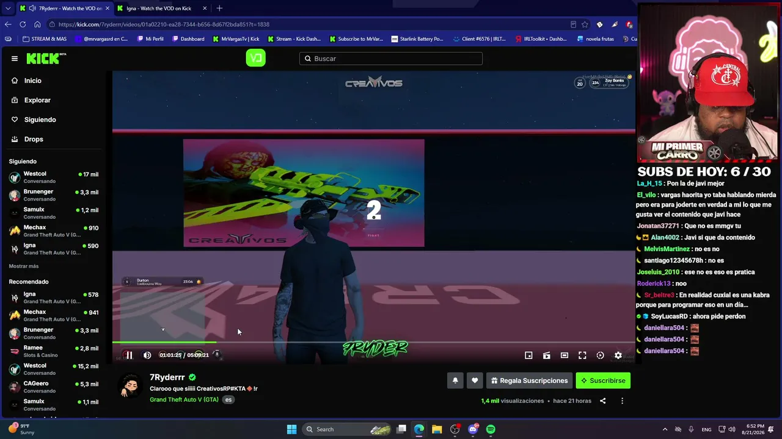Open the playback speed control
Screen dimensions: 782x439
600,355
